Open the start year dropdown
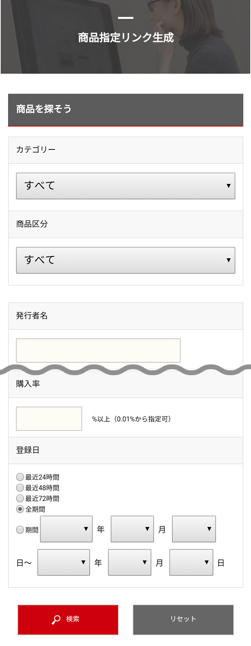 pos(66,529)
